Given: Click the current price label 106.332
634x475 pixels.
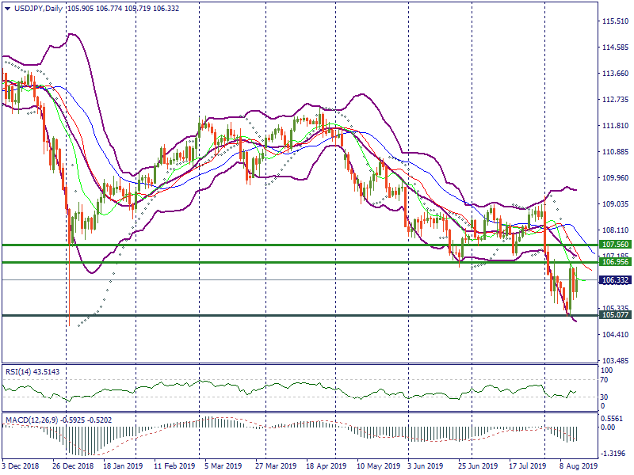Looking at the screenshot, I should (615, 280).
